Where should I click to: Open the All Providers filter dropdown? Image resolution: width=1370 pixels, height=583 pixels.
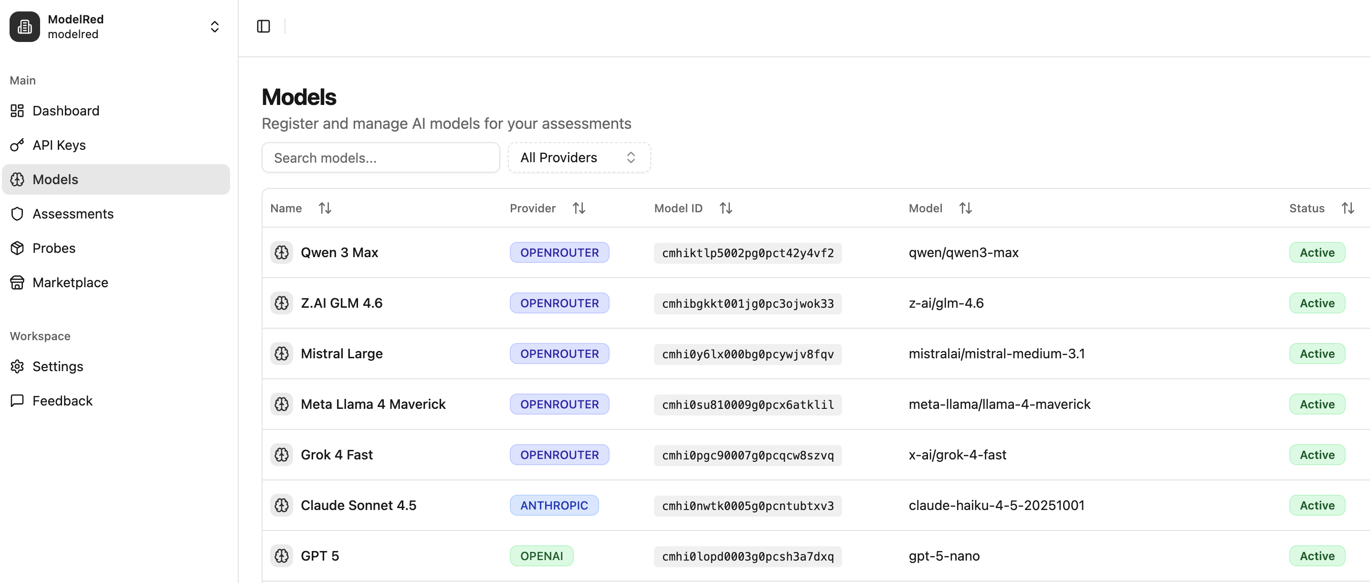pos(579,157)
